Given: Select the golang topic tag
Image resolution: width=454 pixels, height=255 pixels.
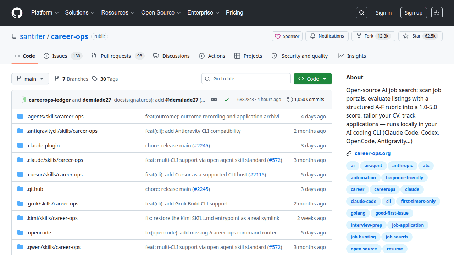Looking at the screenshot, I should coord(358,213).
